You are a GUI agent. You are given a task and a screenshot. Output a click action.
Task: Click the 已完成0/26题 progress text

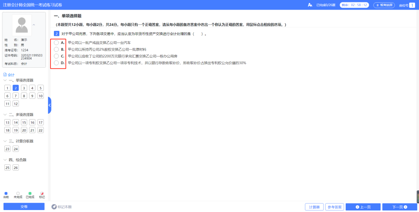[x=326, y=5]
